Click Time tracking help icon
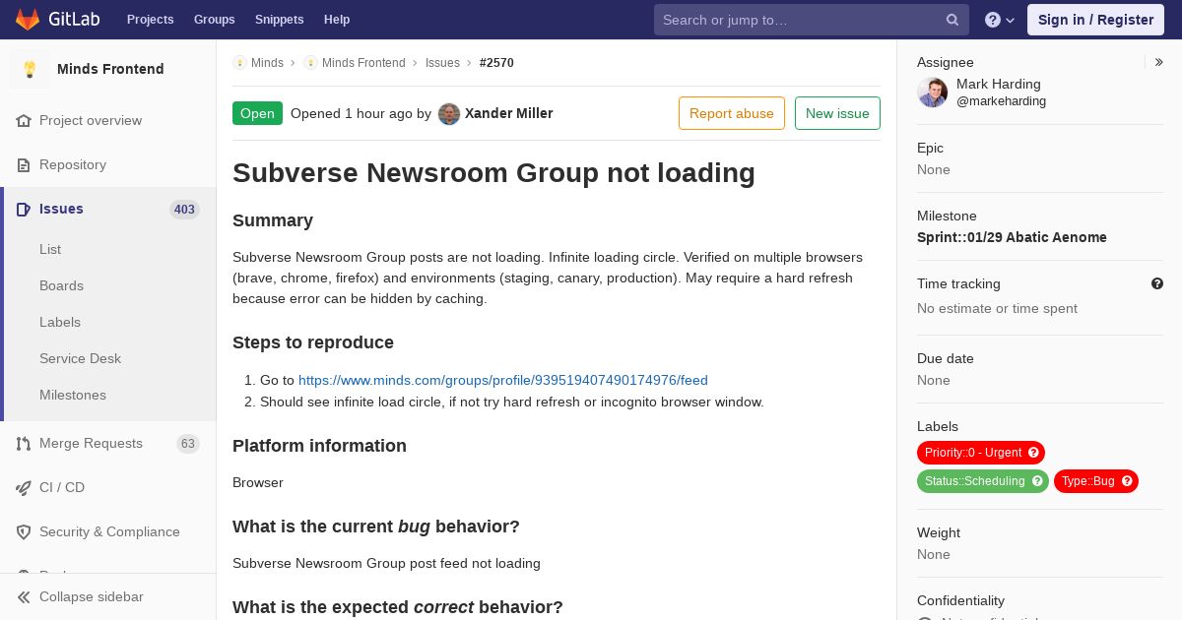The height and width of the screenshot is (620, 1182). tap(1157, 283)
